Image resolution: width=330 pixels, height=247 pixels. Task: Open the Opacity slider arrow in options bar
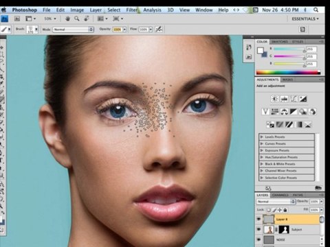(124, 30)
